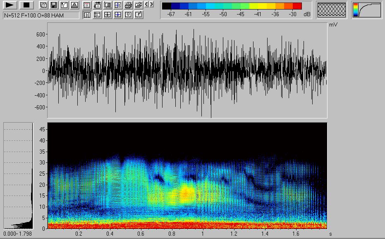
Task: Click the power spectrum side panel
Action: click(18, 176)
